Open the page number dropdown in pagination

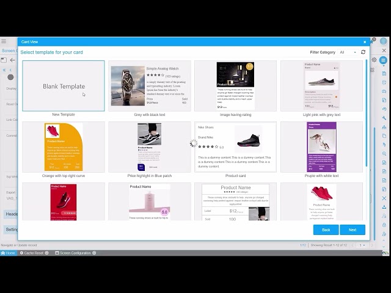tap(362, 245)
